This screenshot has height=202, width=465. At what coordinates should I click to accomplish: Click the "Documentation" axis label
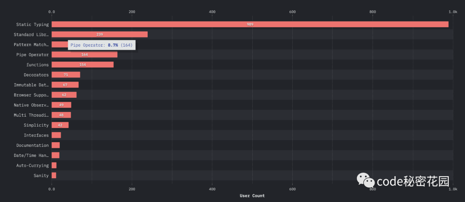click(x=32, y=146)
